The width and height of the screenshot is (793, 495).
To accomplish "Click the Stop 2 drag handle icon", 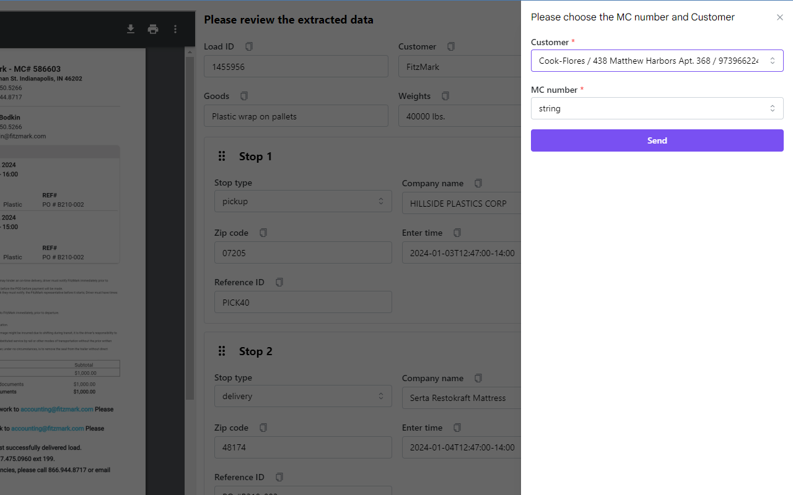I will click(221, 351).
